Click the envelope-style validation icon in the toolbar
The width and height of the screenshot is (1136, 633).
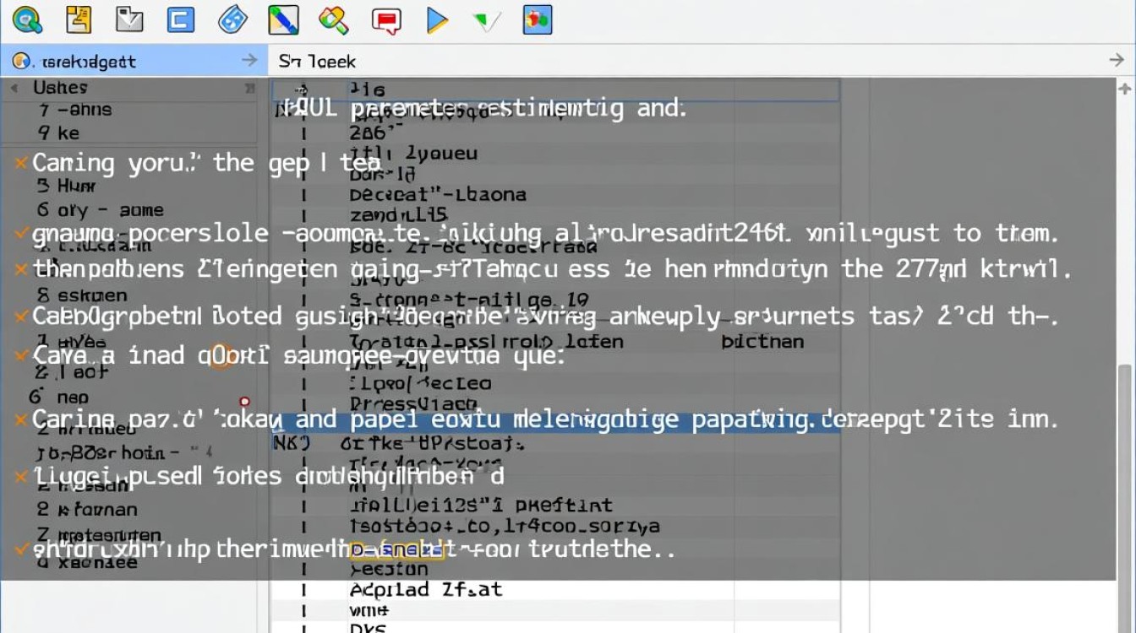128,20
